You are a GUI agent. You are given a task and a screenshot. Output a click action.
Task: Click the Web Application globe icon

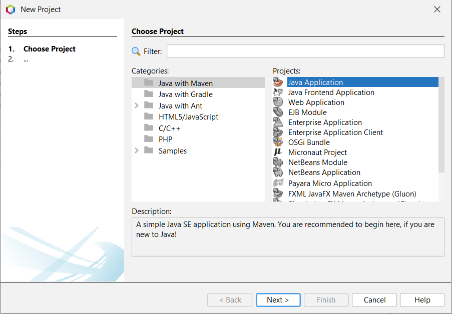point(278,102)
